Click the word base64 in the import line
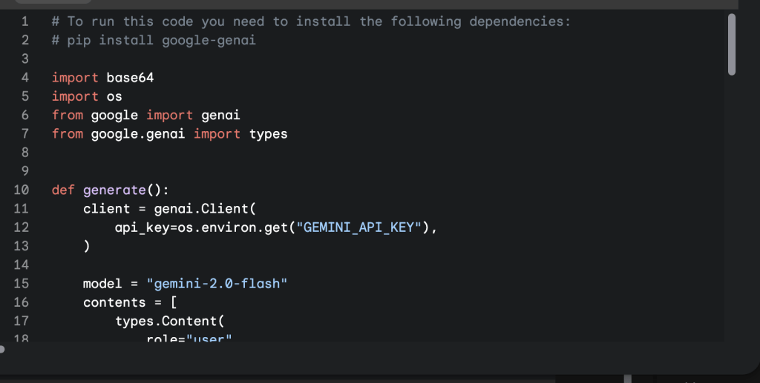 pyautogui.click(x=130, y=78)
